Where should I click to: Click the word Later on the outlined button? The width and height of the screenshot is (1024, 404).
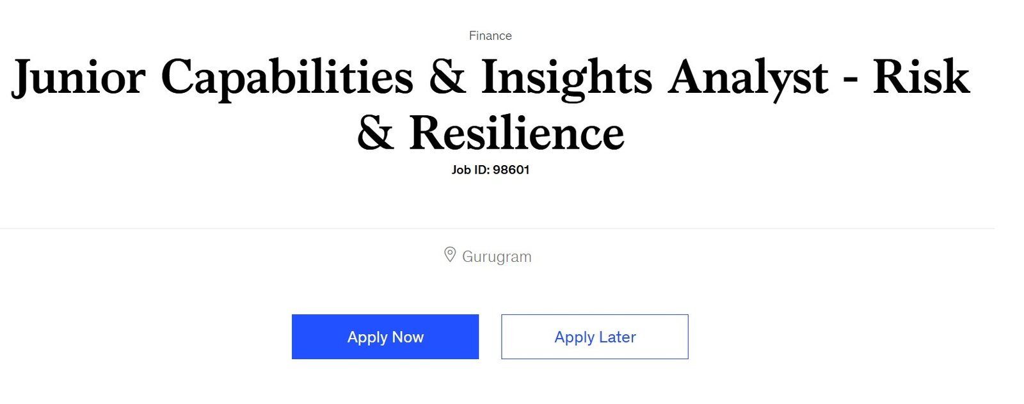[x=617, y=337]
